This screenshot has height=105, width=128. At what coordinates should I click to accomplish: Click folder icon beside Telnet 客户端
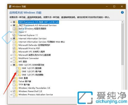pos(17,81)
